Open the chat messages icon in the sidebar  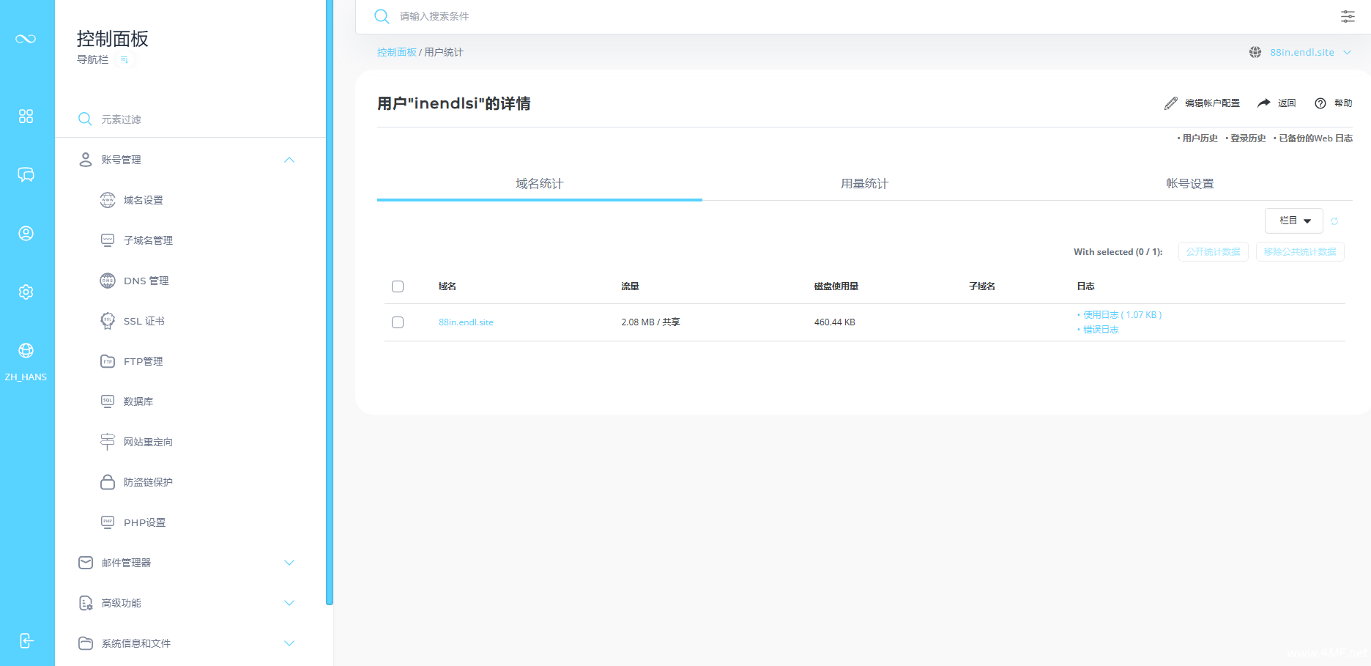click(x=26, y=175)
